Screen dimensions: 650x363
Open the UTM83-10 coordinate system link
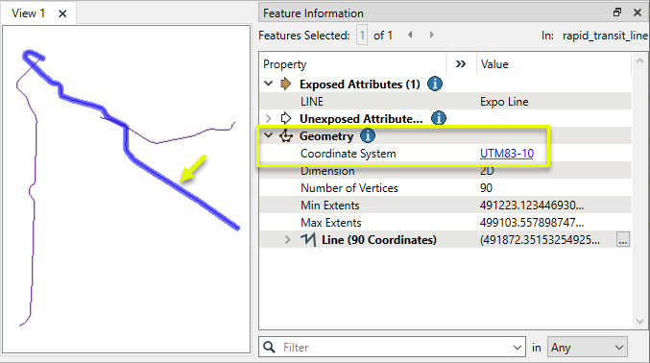pyautogui.click(x=507, y=154)
